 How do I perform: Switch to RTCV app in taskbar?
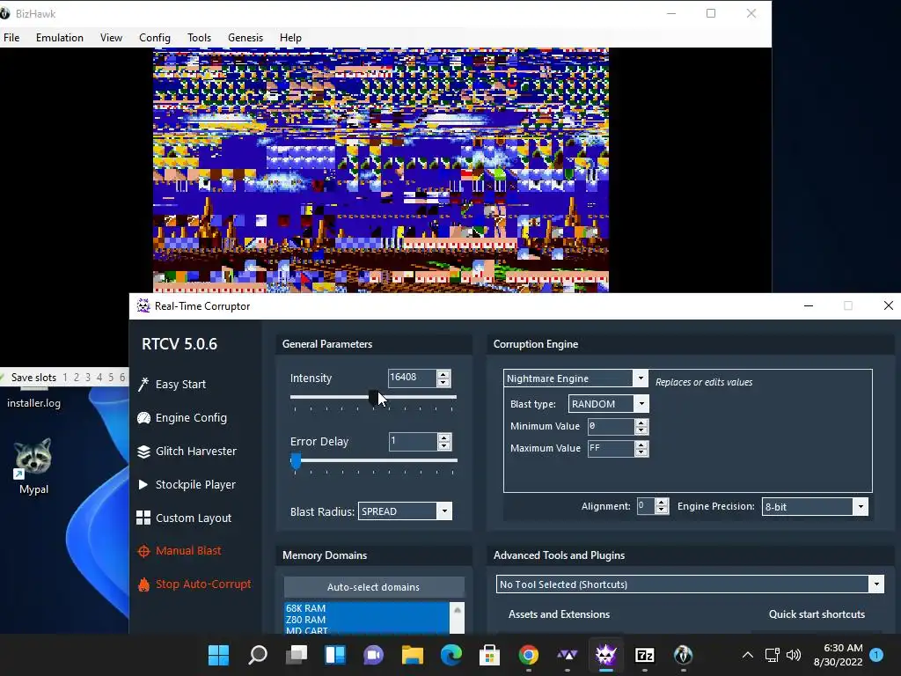point(605,655)
